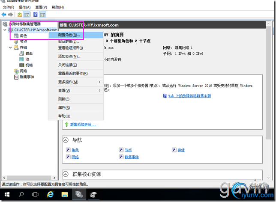Screen dimensions: 276x202
Task: Select the CLUSTER-HY.ixmsoft.com tree node
Action: pos(36,30)
